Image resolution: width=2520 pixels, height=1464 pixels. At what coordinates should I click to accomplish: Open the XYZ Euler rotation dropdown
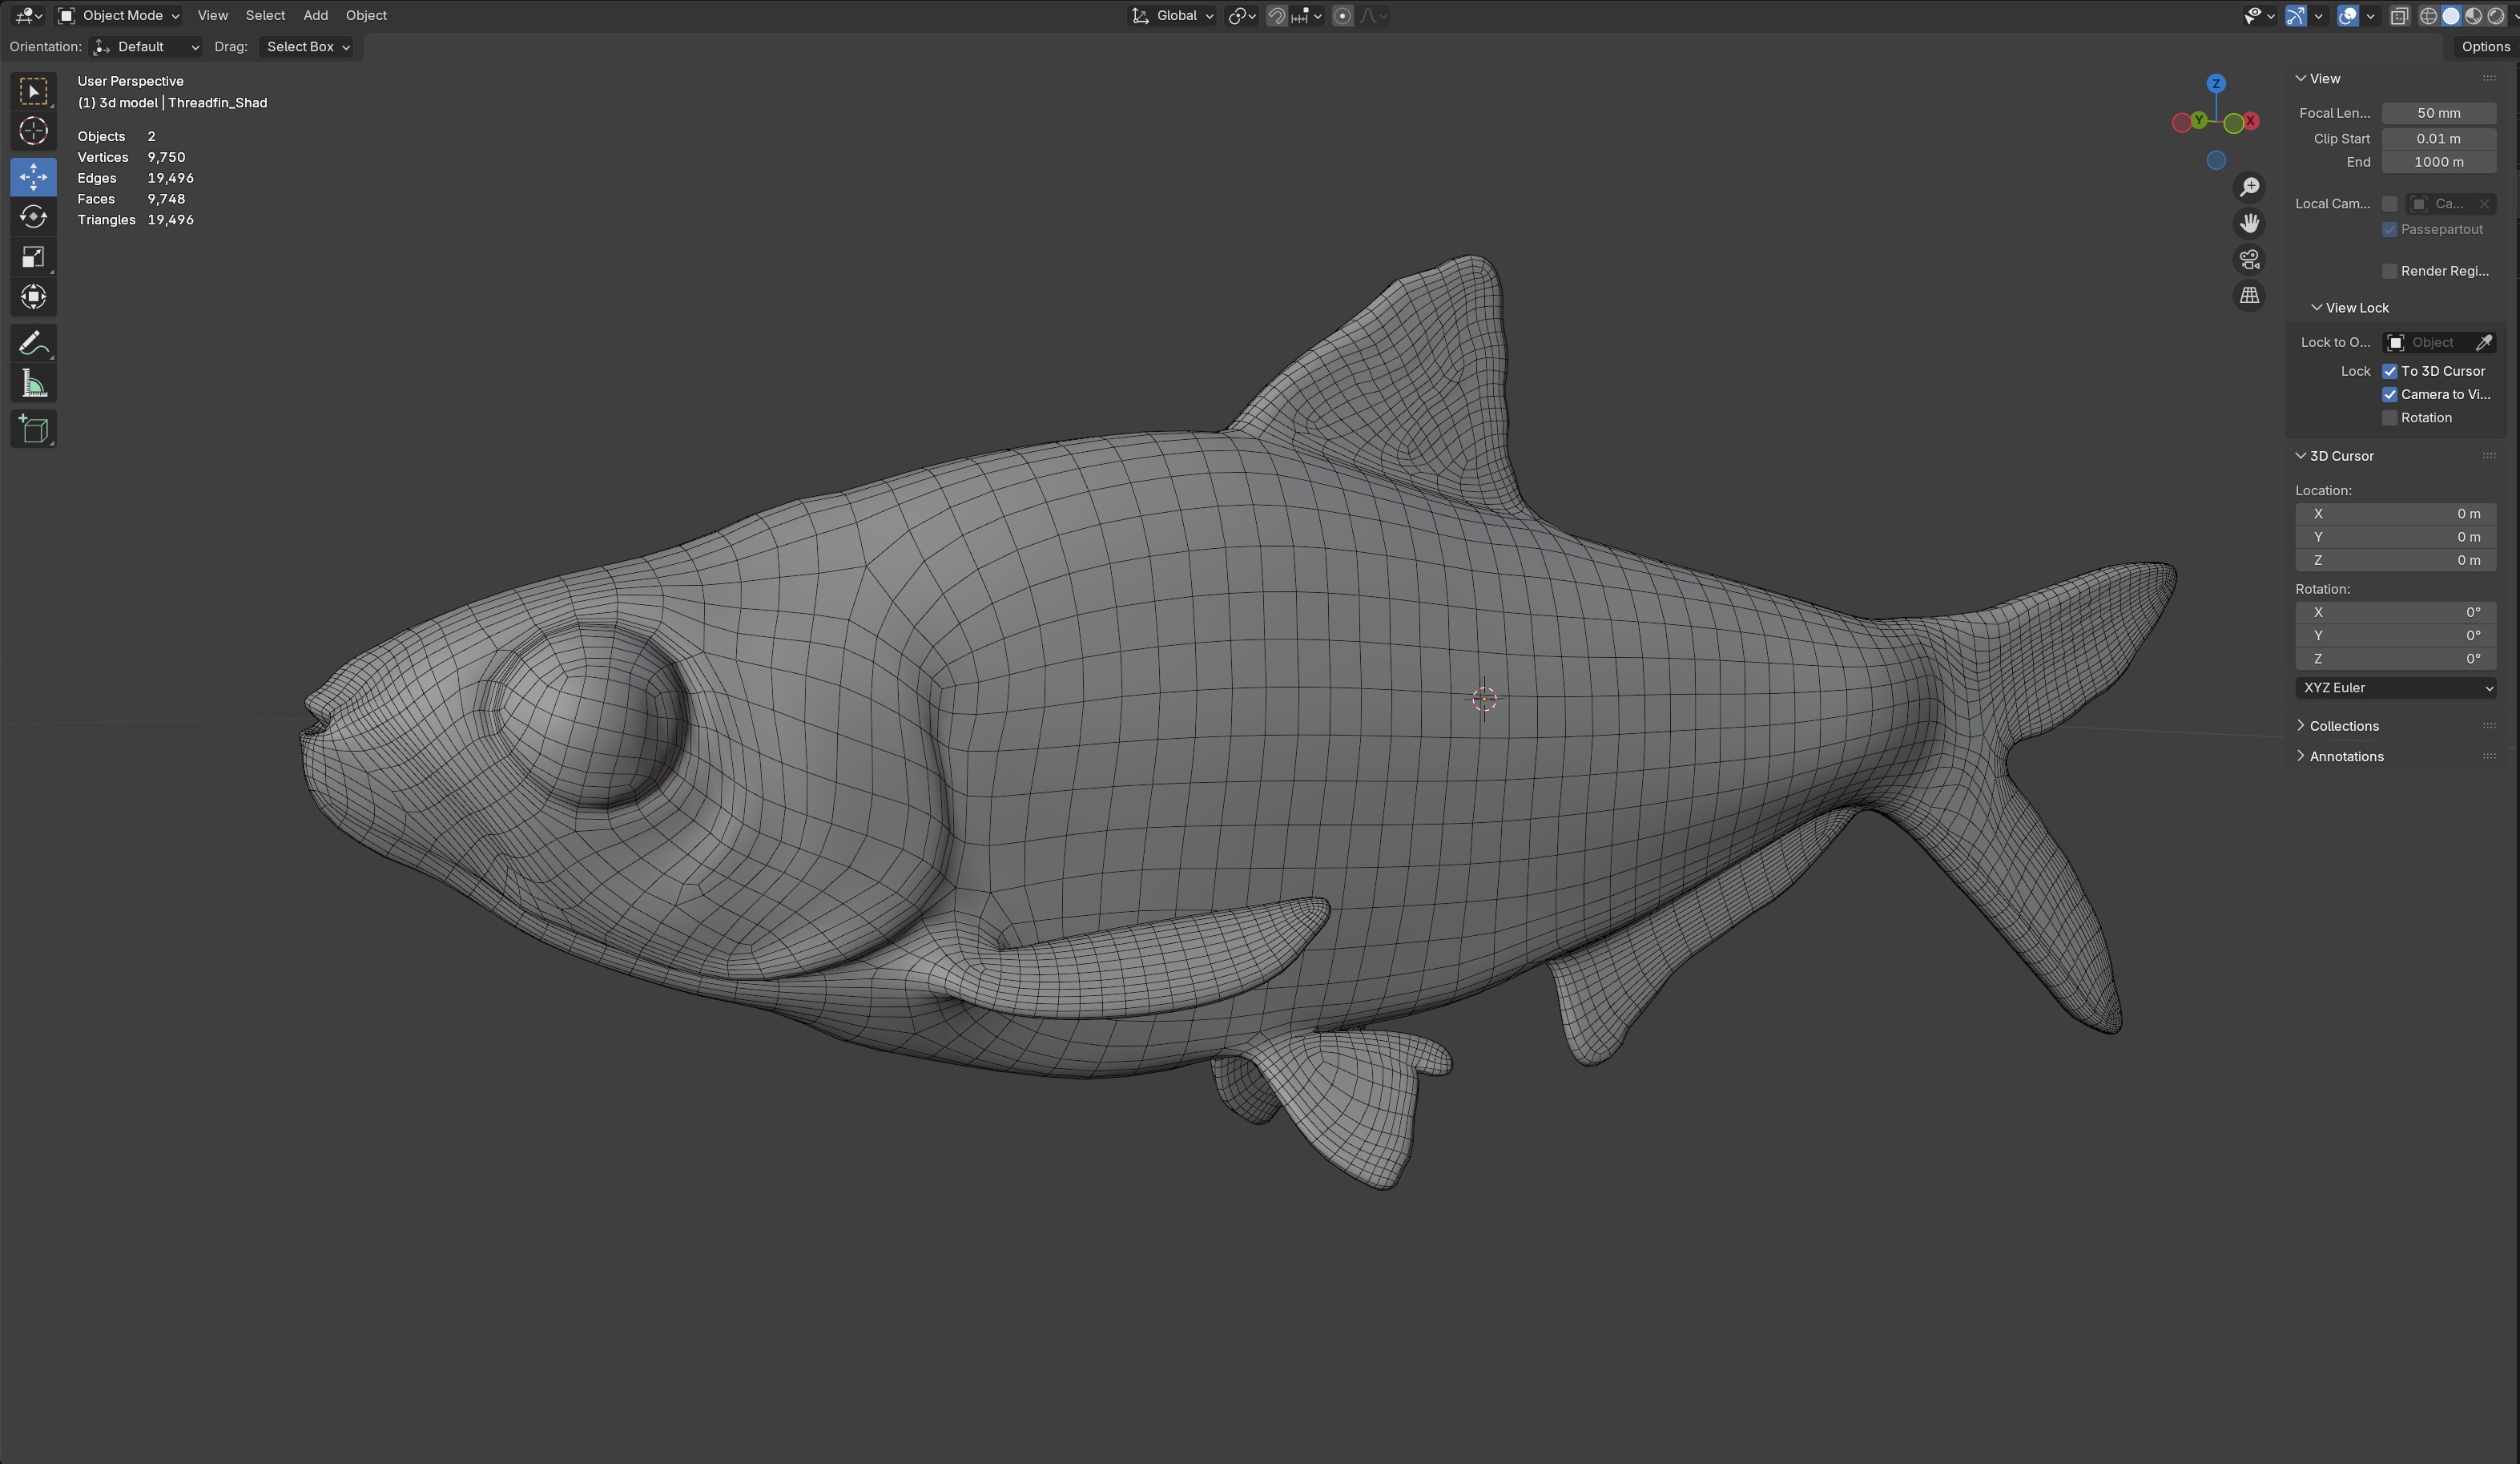click(2395, 688)
